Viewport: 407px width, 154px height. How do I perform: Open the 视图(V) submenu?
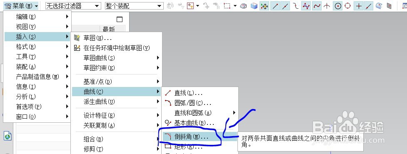pyautogui.click(x=37, y=27)
